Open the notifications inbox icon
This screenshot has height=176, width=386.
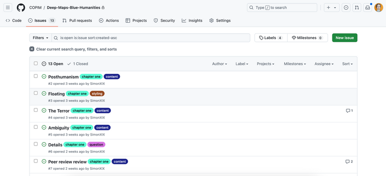coord(368,8)
